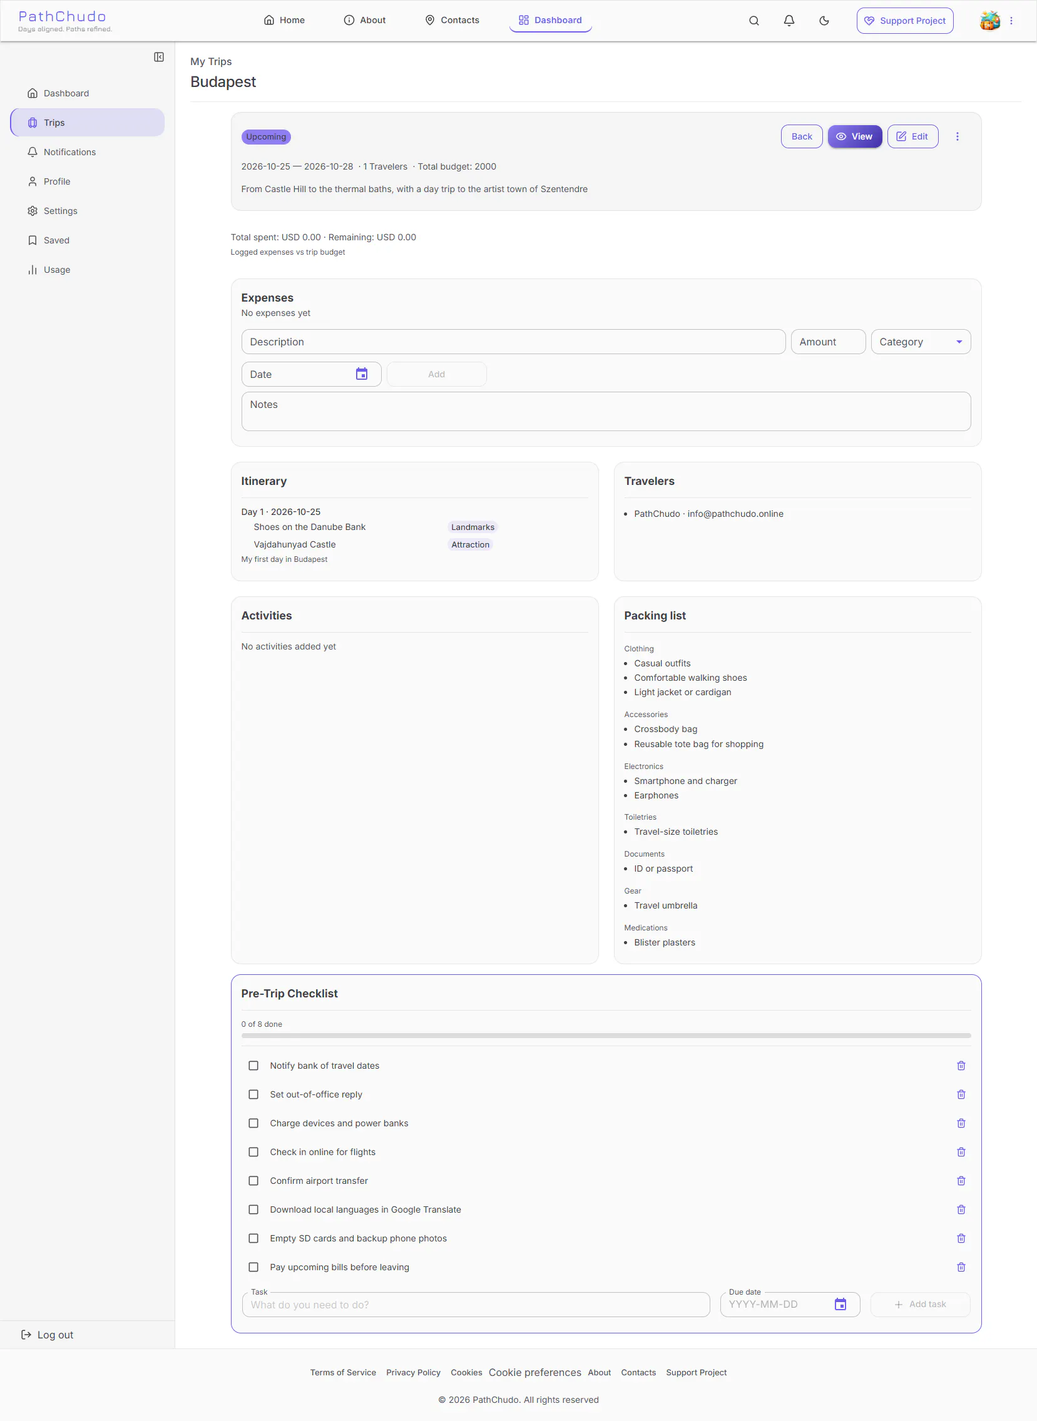Open About in the top navigation
The height and width of the screenshot is (1421, 1037).
point(365,21)
